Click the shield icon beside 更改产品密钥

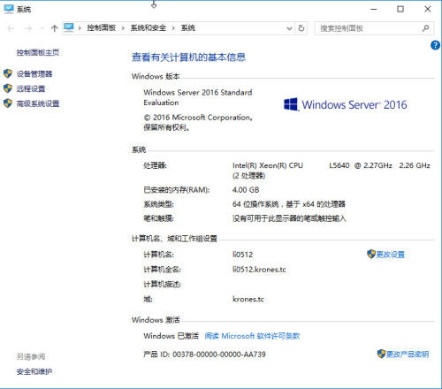(381, 354)
